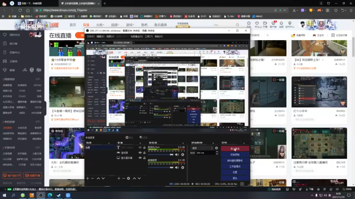Viewport: 355px width, 199px height.
Task: Click the 开始录制 start recording button
Action: pyautogui.click(x=235, y=154)
